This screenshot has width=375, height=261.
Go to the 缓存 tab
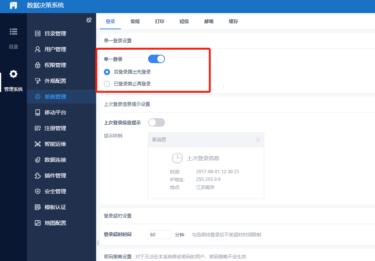(x=233, y=21)
